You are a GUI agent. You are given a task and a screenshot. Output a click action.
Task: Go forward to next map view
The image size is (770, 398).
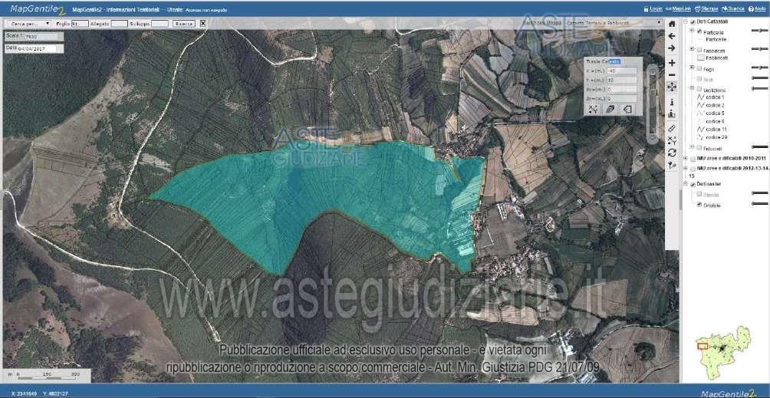pyautogui.click(x=672, y=48)
